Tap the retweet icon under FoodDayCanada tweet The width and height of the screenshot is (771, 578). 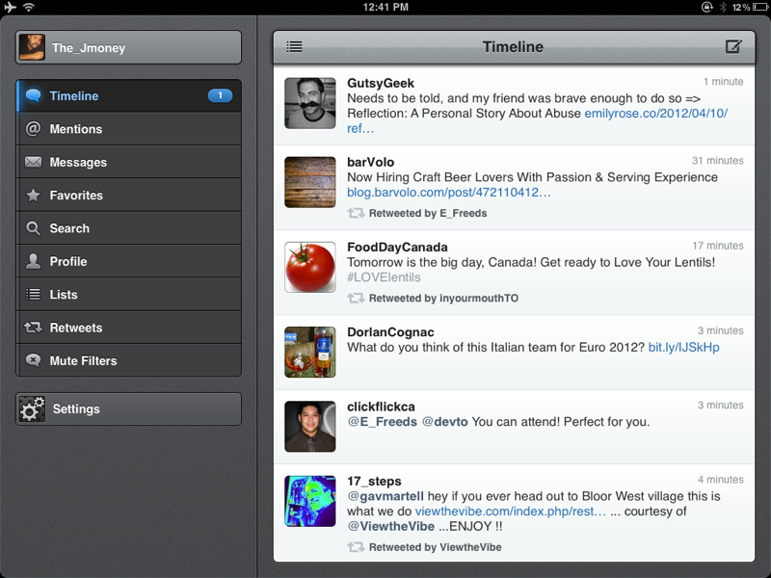(356, 299)
